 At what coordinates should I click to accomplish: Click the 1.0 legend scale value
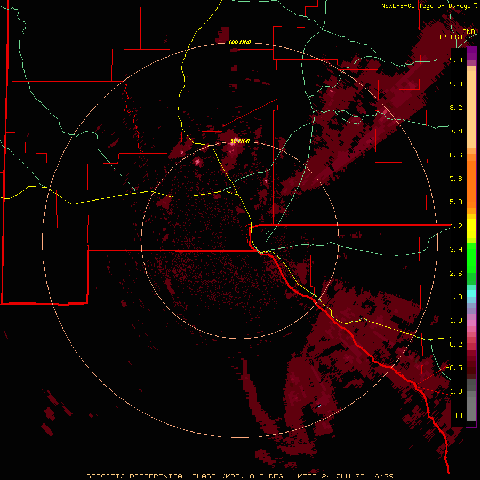(x=456, y=321)
